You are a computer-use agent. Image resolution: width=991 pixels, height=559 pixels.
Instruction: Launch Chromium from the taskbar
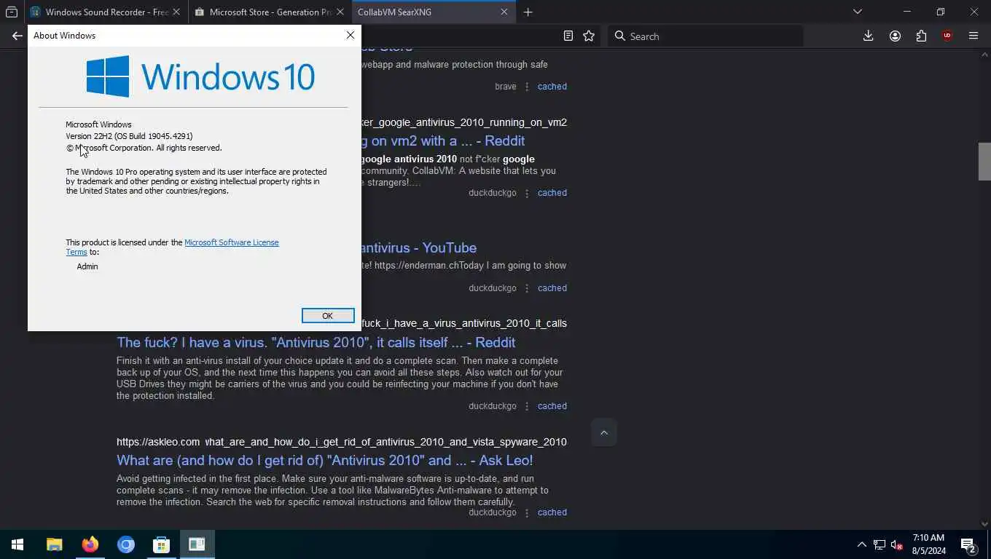(x=126, y=544)
